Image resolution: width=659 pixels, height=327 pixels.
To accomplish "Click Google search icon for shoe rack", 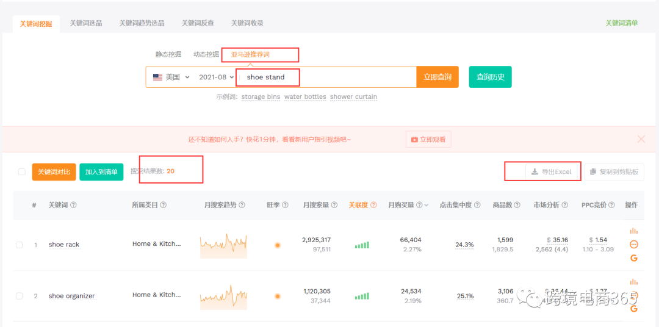I will (634, 258).
